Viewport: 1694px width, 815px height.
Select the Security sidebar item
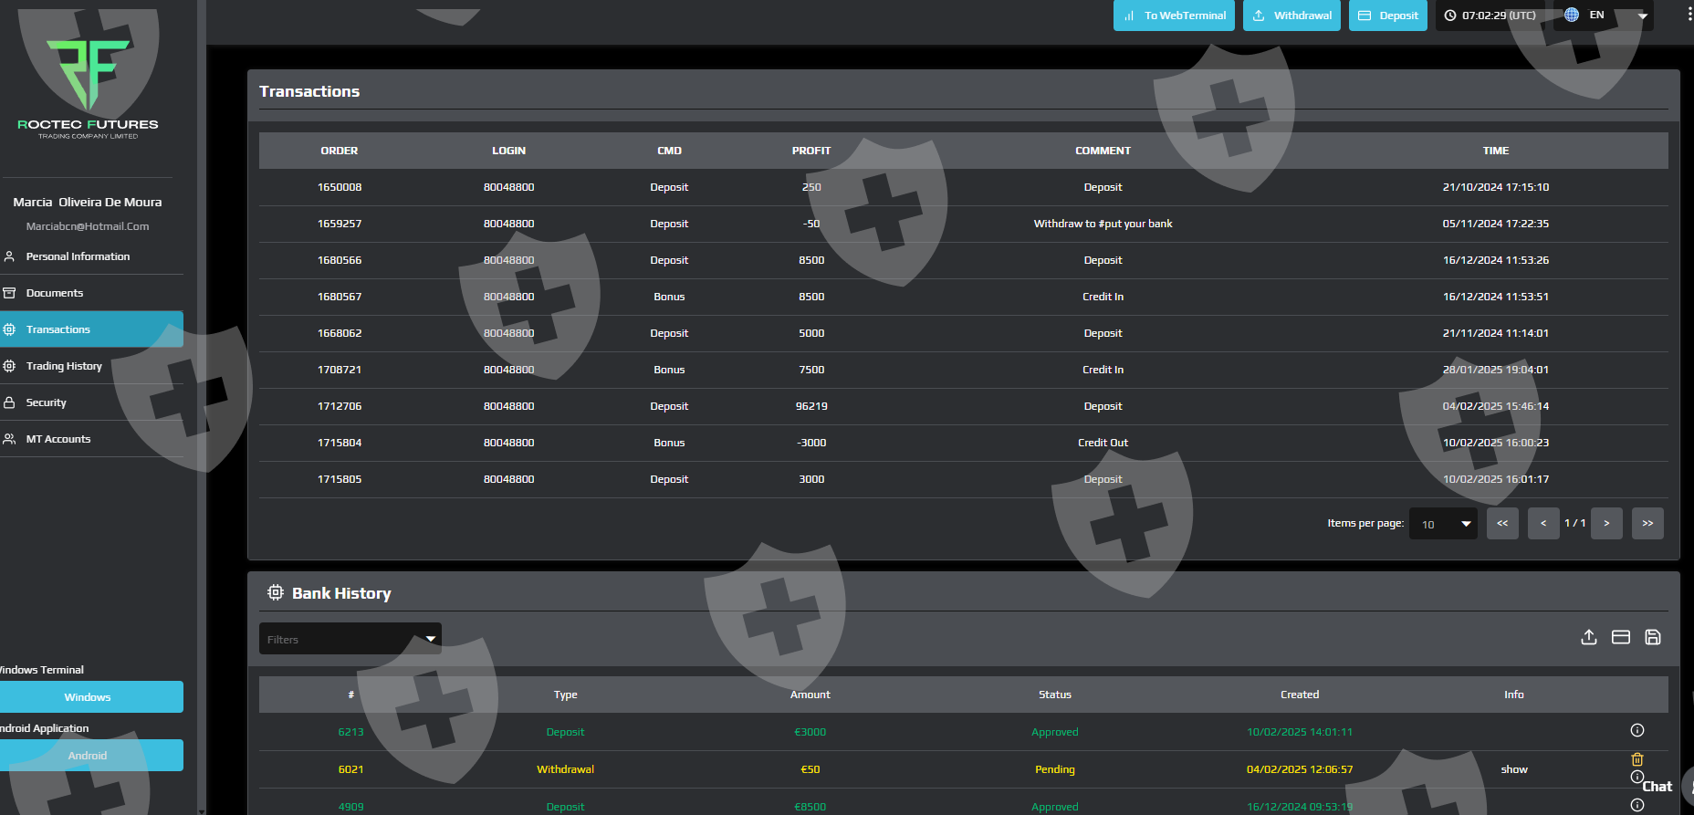47,402
